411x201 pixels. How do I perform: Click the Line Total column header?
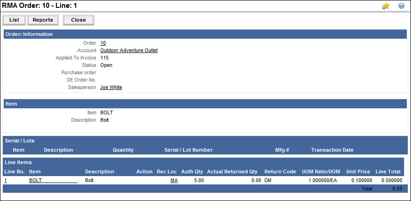(388, 171)
